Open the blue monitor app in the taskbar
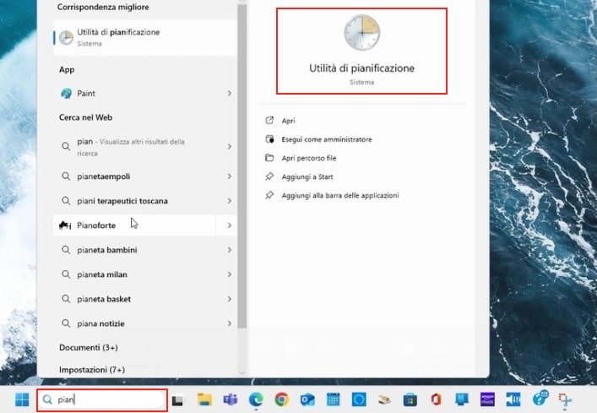The image size is (597, 413). click(462, 399)
